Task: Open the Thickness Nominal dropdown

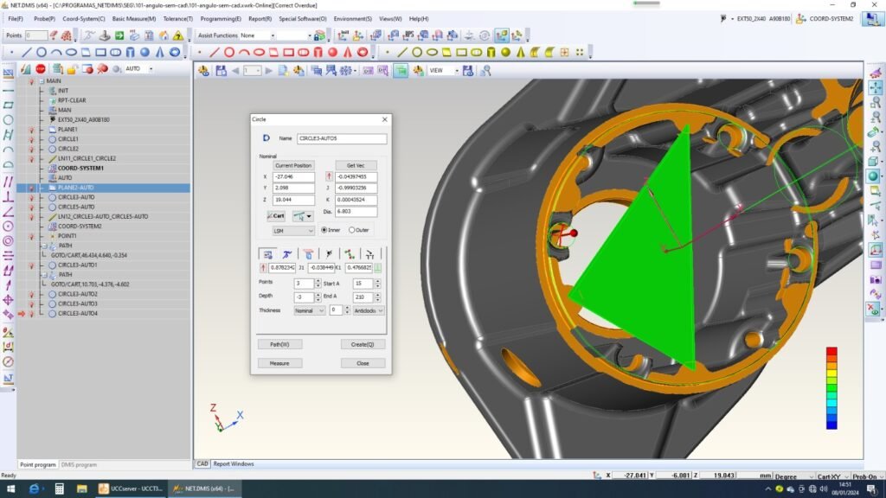Action: (x=309, y=310)
